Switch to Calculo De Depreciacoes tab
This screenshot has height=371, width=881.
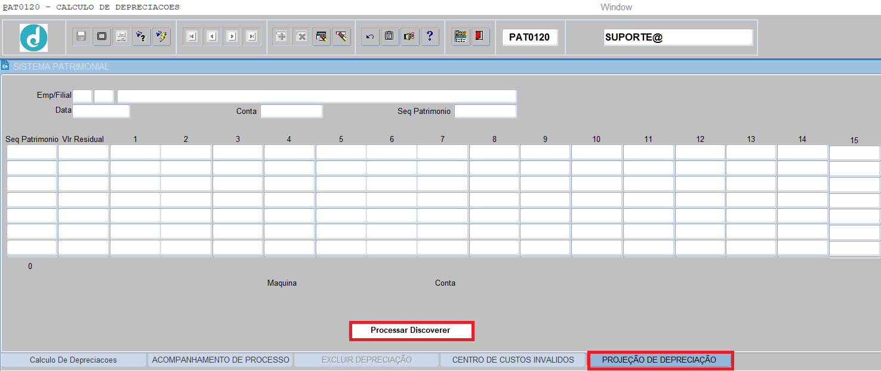coord(73,360)
